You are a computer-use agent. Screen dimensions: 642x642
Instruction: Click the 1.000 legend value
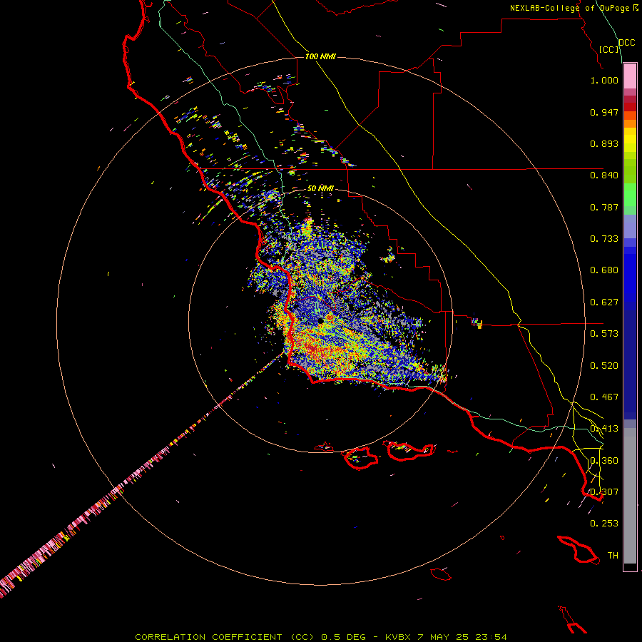point(604,80)
